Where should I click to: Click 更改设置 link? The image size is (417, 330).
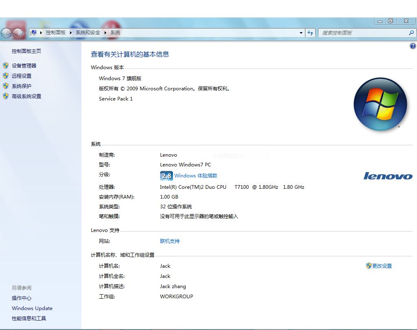(382, 266)
